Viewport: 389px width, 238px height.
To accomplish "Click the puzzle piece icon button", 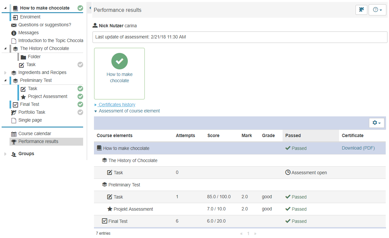I will pos(361,10).
